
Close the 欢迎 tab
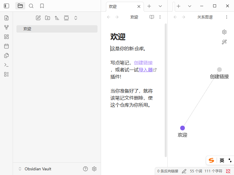coord(139,6)
